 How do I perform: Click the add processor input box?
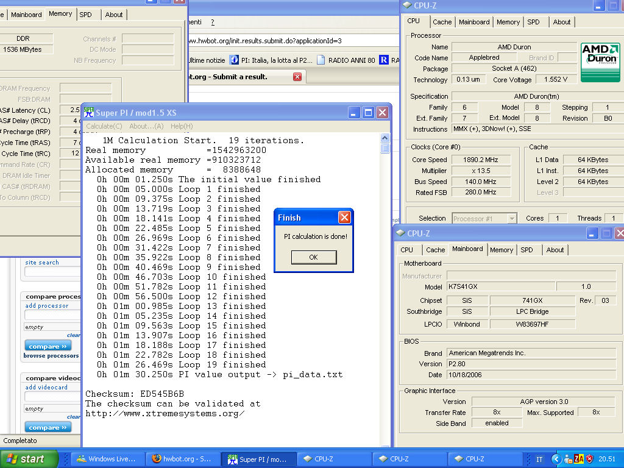[x=52, y=315]
